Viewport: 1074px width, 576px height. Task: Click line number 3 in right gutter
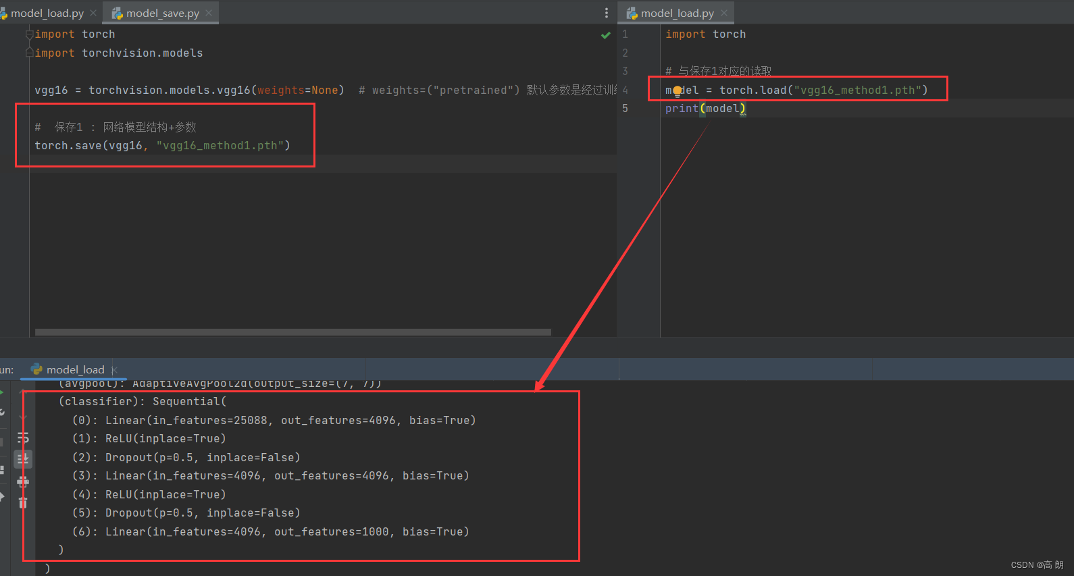625,71
